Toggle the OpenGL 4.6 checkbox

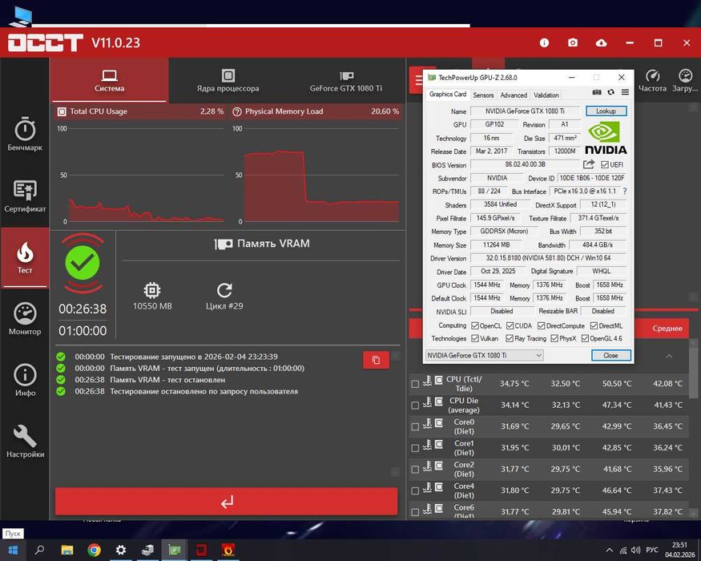tap(585, 339)
